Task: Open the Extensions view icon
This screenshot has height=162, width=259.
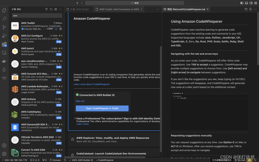Action: click(x=4, y=44)
